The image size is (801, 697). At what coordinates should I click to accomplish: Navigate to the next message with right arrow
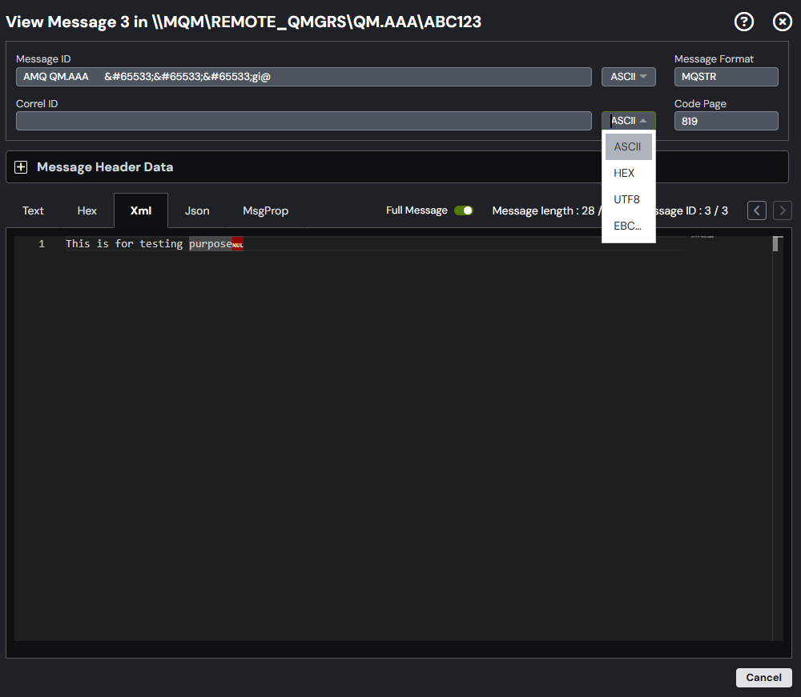782,210
